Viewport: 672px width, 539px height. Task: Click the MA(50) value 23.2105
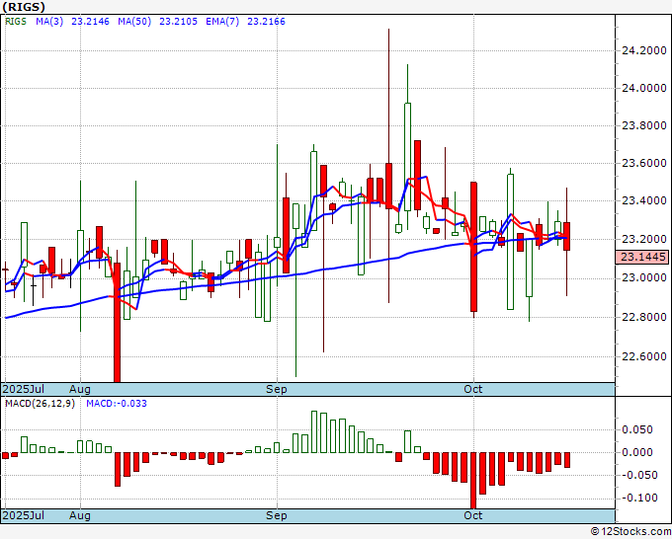click(178, 22)
